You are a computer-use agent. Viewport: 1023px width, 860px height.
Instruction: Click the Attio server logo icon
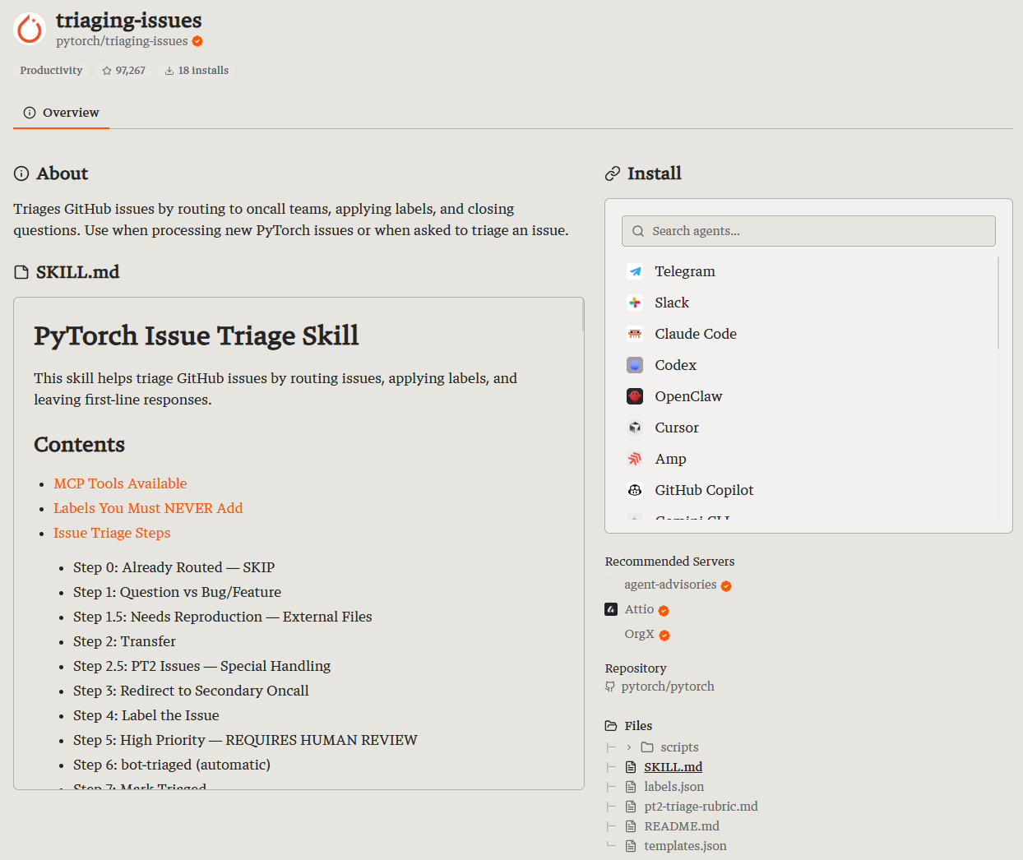pos(611,609)
